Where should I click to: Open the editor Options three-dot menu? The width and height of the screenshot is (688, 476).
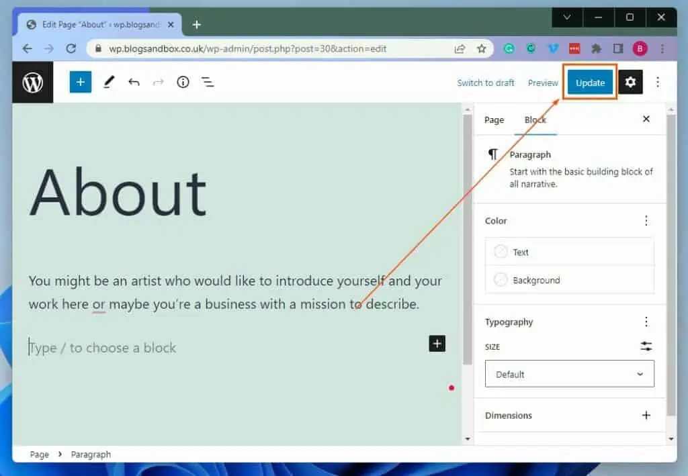click(x=657, y=82)
